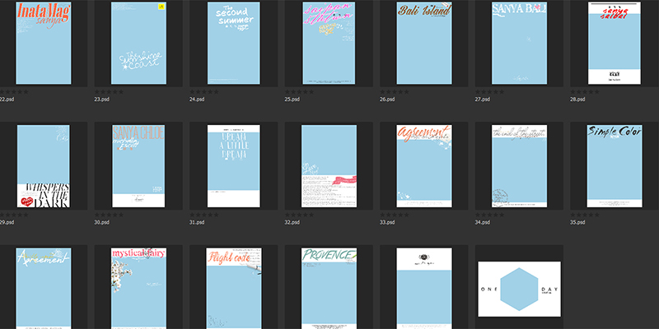659x329 pixels.
Task: Click the file name 26.psd
Action: pos(387,100)
